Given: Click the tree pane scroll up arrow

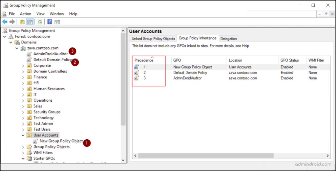Looking at the screenshot, I should pyautogui.click(x=123, y=31).
